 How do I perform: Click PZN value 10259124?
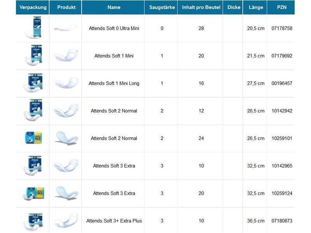click(282, 193)
